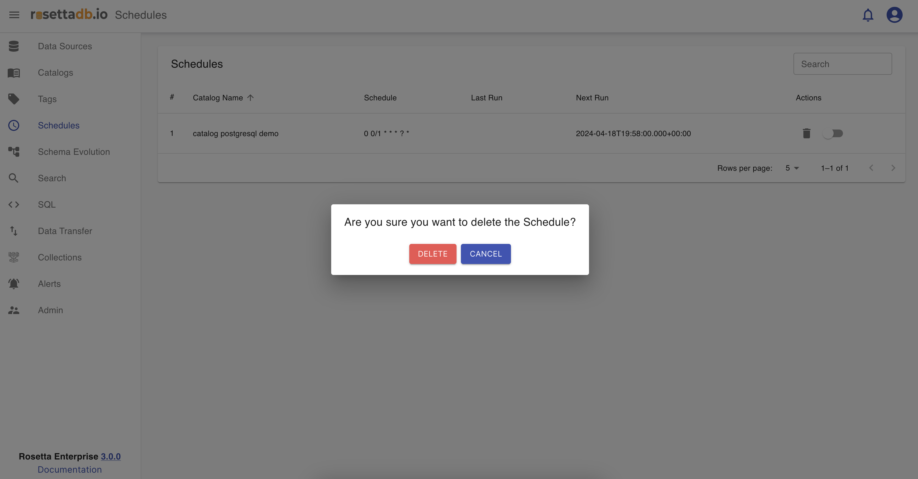Click the Tags label icon
Screen dimensions: 918x479
coord(14,99)
